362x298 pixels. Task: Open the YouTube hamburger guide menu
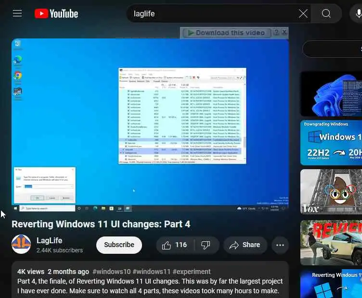pos(17,13)
